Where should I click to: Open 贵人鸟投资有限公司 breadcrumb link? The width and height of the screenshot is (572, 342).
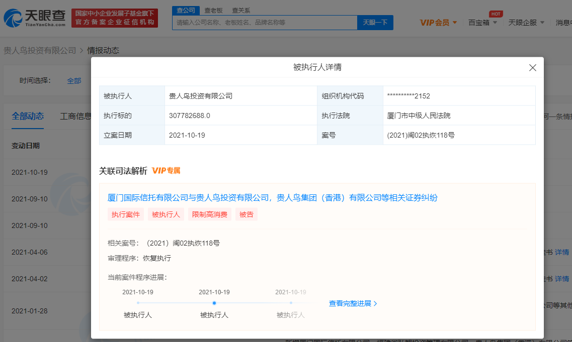40,50
